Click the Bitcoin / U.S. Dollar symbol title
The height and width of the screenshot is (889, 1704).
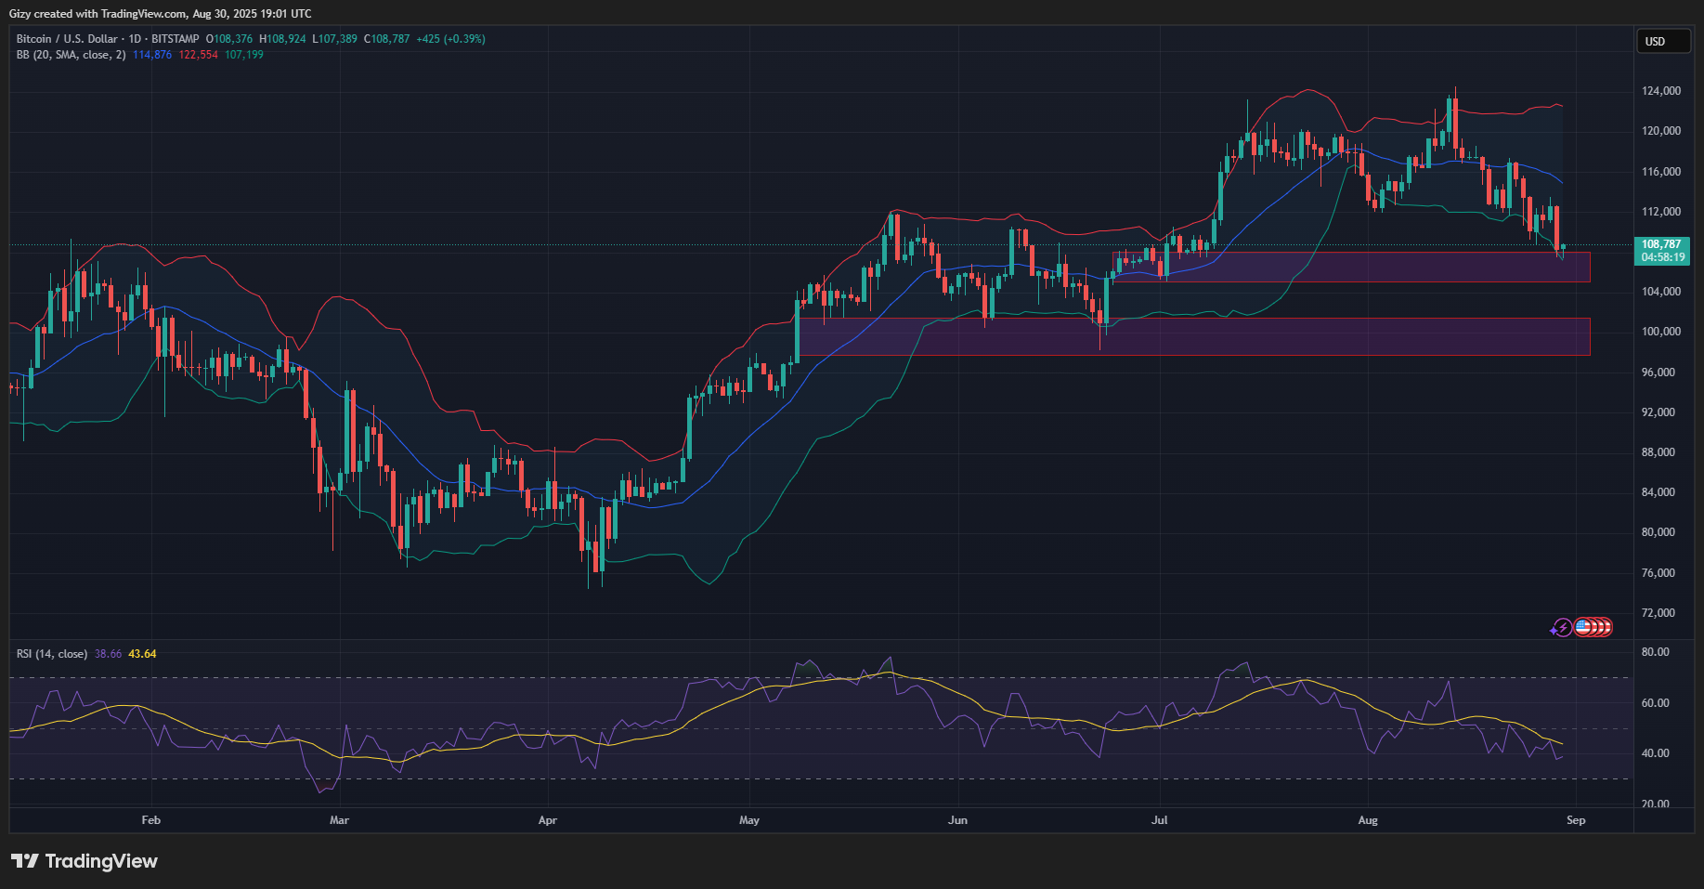click(67, 39)
